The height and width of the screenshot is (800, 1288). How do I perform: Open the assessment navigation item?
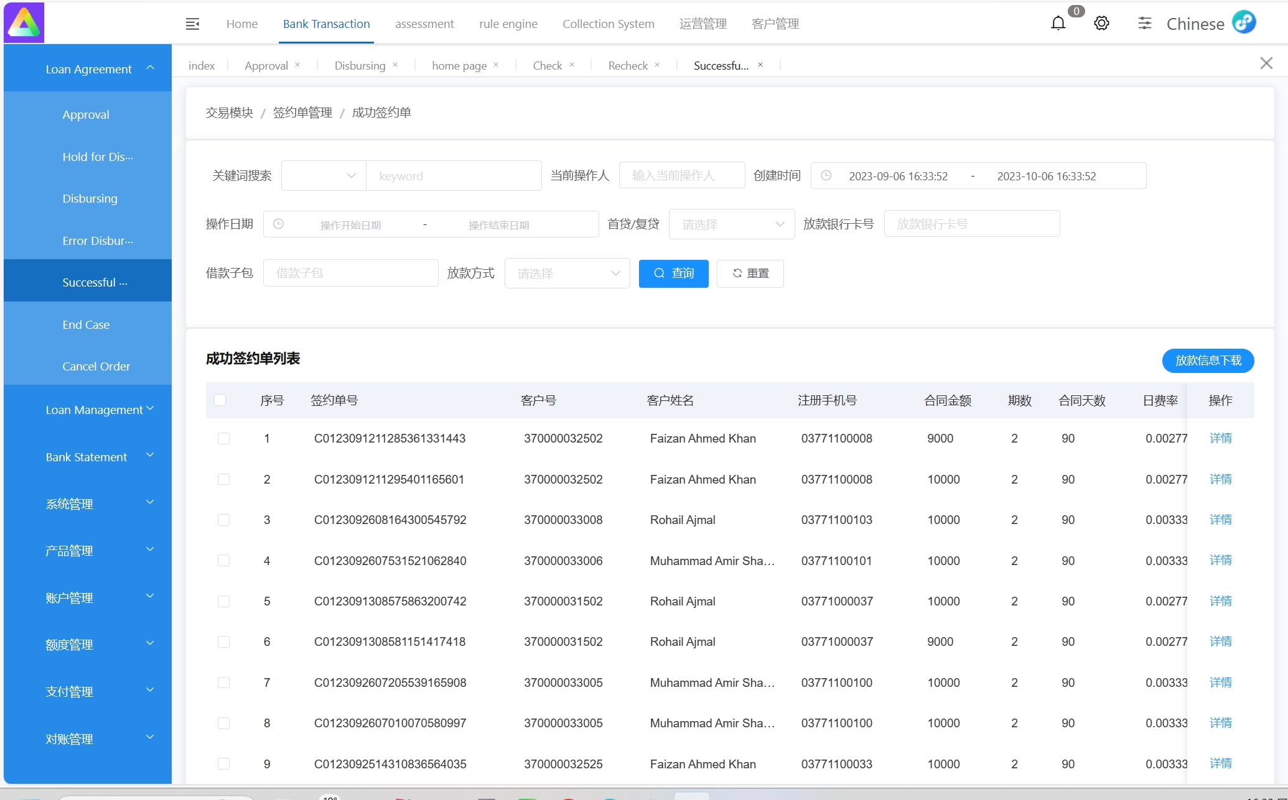424,24
